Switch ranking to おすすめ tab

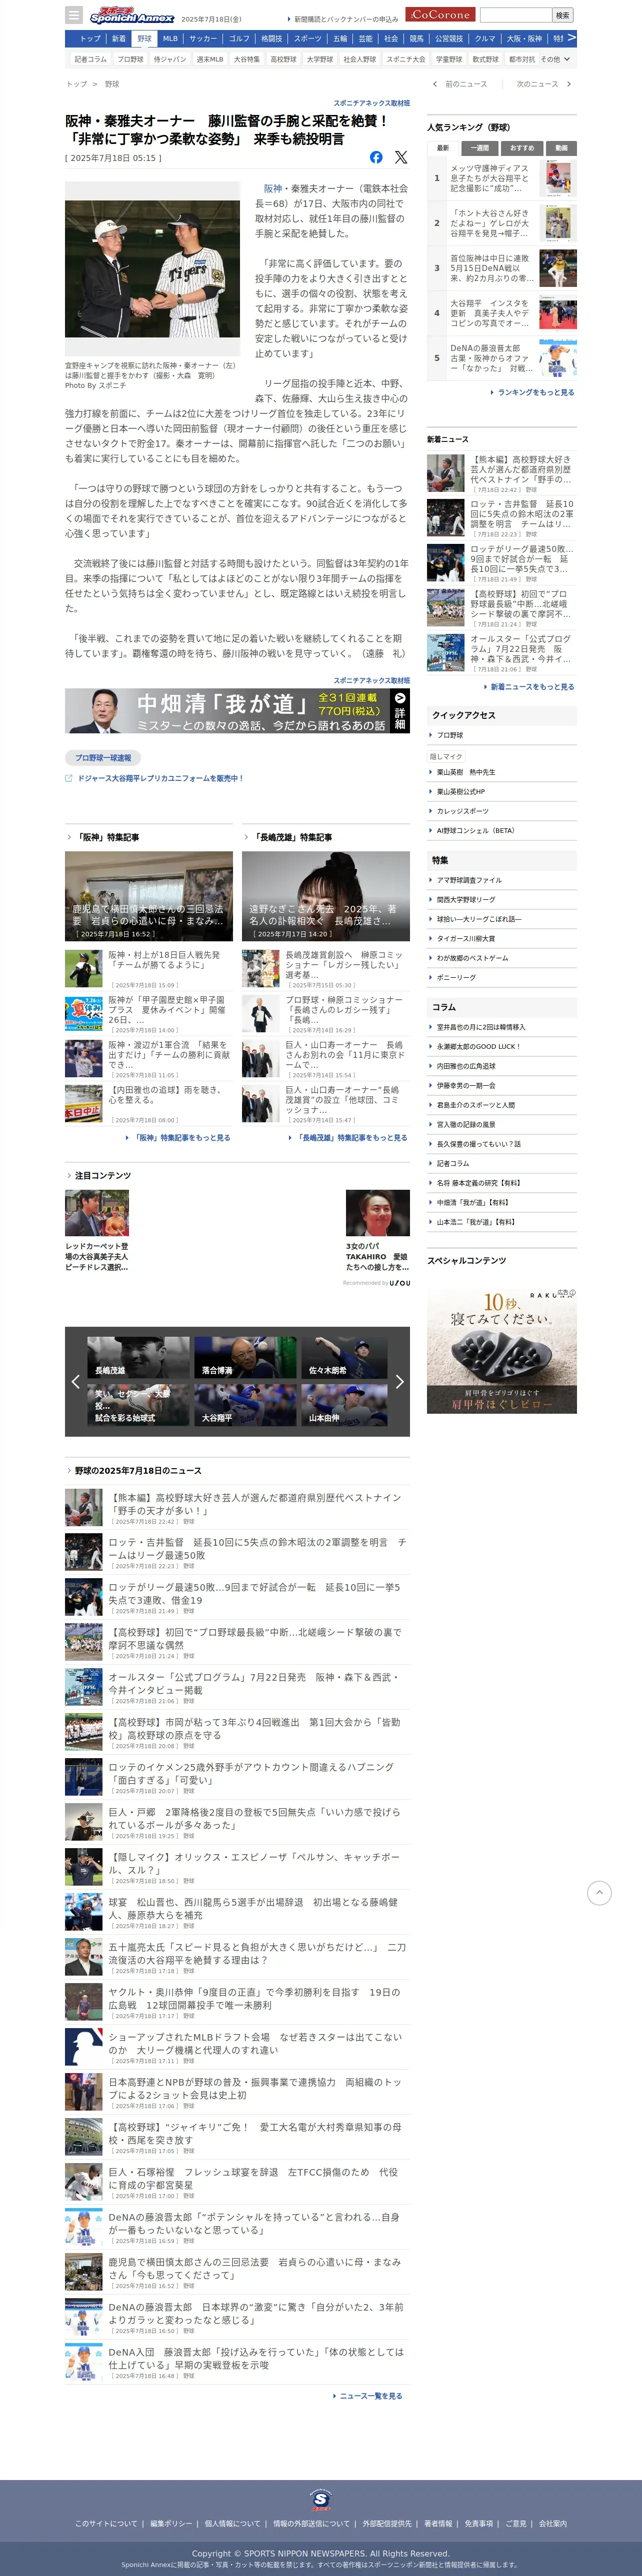522,148
